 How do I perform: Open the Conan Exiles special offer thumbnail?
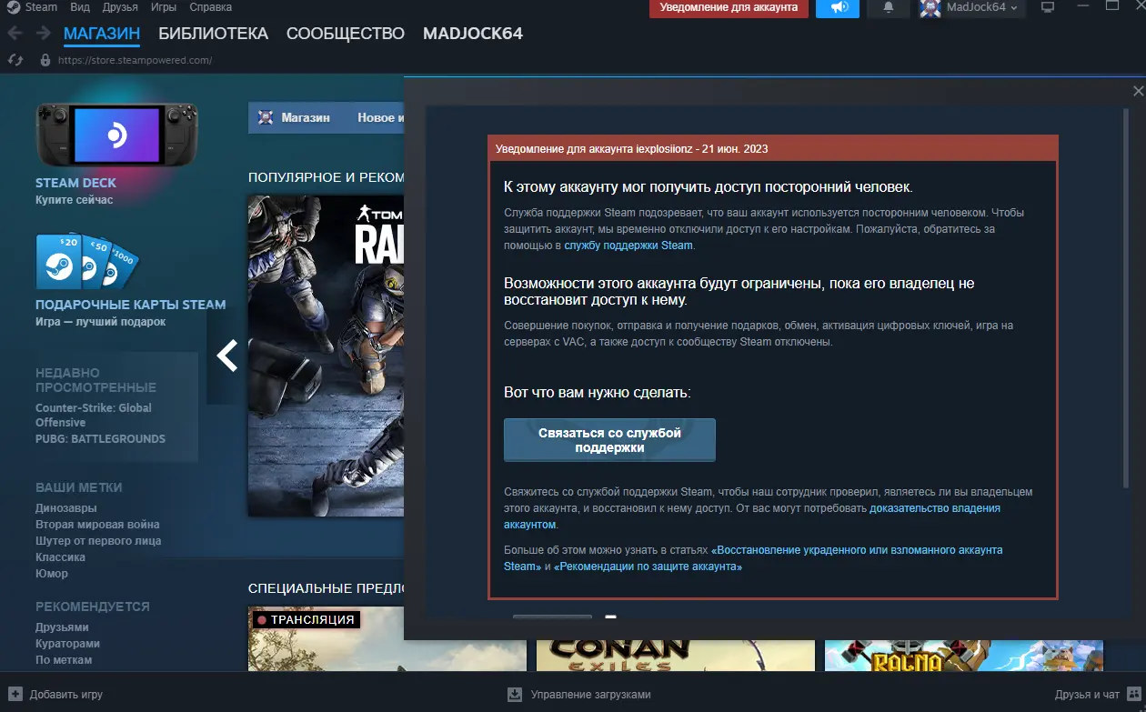coord(676,655)
